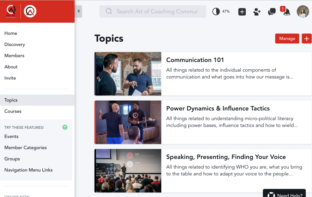This screenshot has width=312, height=197.
Task: Click the Manage button
Action: point(287,38)
